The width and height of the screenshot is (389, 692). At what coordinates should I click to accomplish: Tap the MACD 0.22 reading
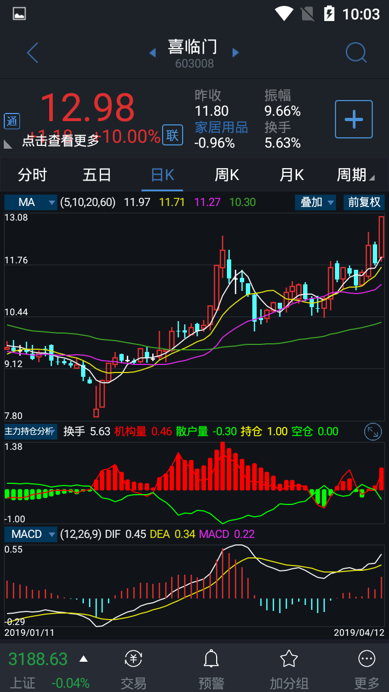[227, 534]
